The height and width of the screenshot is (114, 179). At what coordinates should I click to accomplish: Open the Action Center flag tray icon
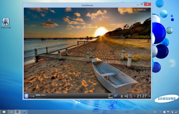point(168,112)
